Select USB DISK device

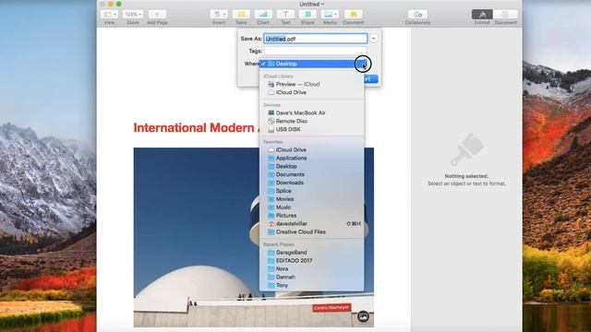(312, 129)
